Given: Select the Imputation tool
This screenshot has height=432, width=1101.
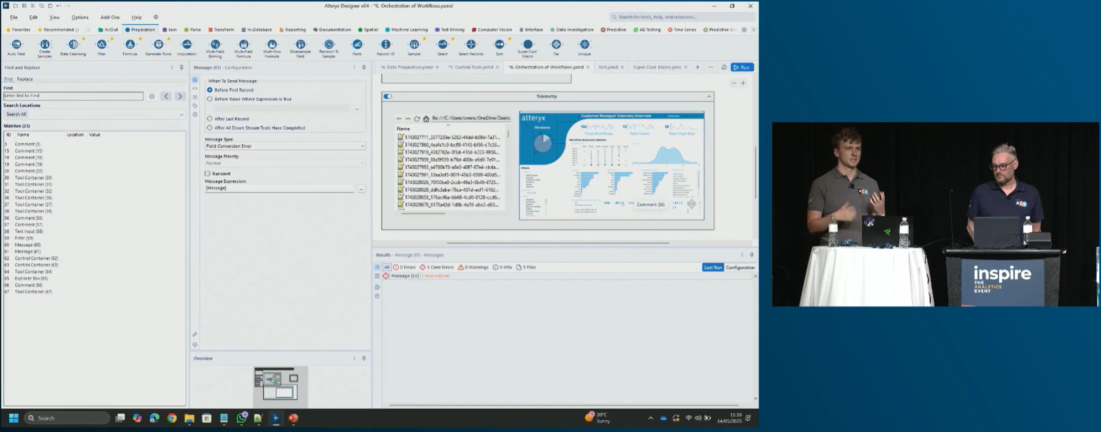Looking at the screenshot, I should coord(186,48).
